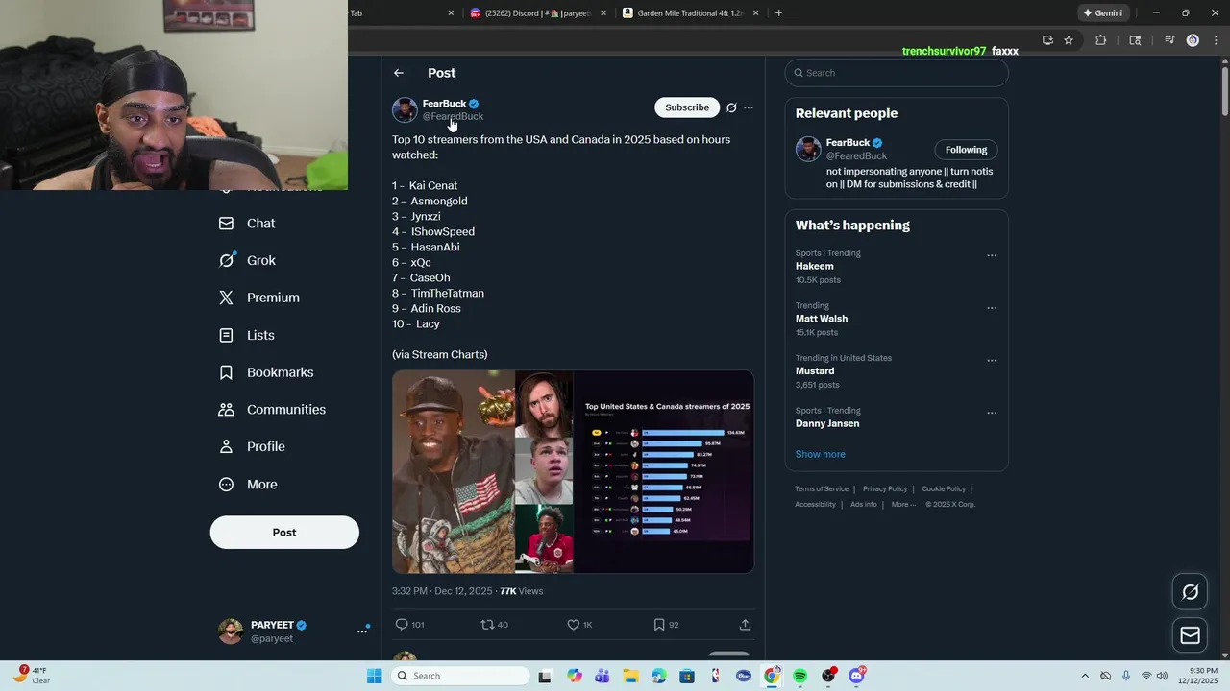The height and width of the screenshot is (691, 1230).
Task: Open account switcher dots next to PARYEET
Action: click(x=363, y=631)
